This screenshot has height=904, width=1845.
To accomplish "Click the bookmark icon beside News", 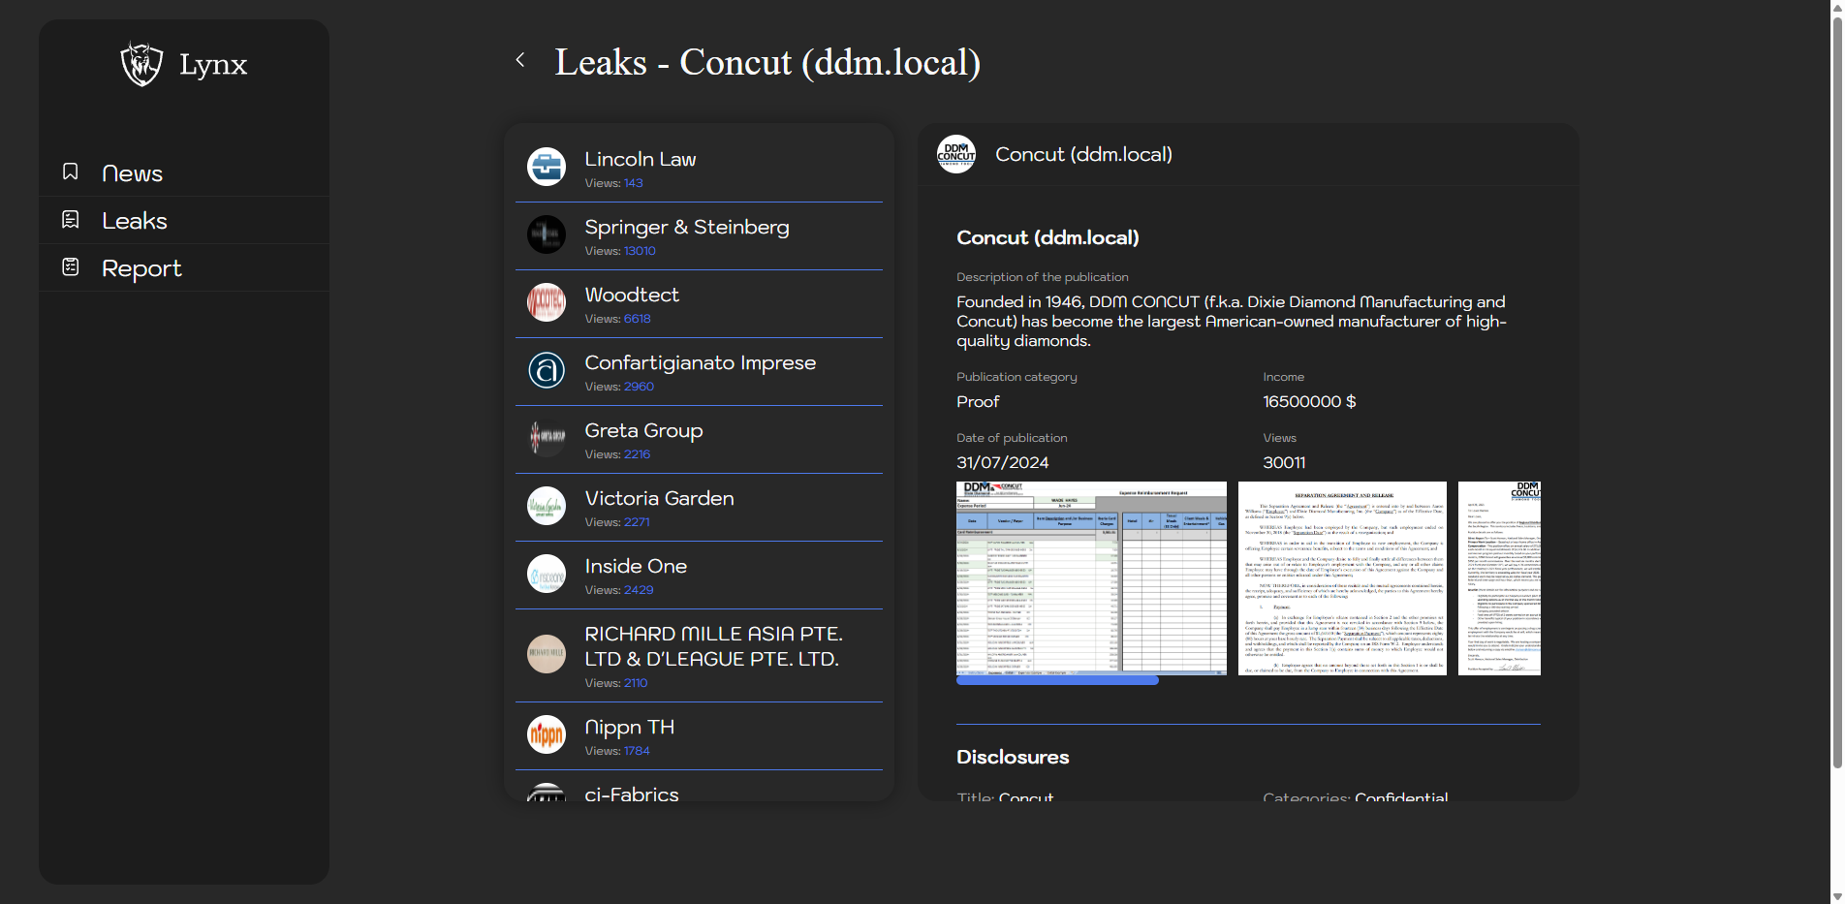I will pyautogui.click(x=71, y=171).
